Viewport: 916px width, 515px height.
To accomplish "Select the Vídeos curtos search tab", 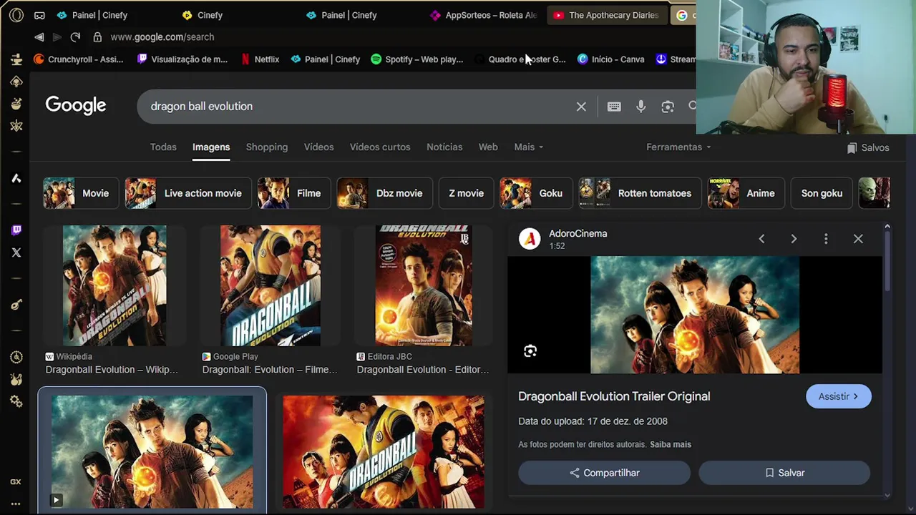I will [380, 147].
